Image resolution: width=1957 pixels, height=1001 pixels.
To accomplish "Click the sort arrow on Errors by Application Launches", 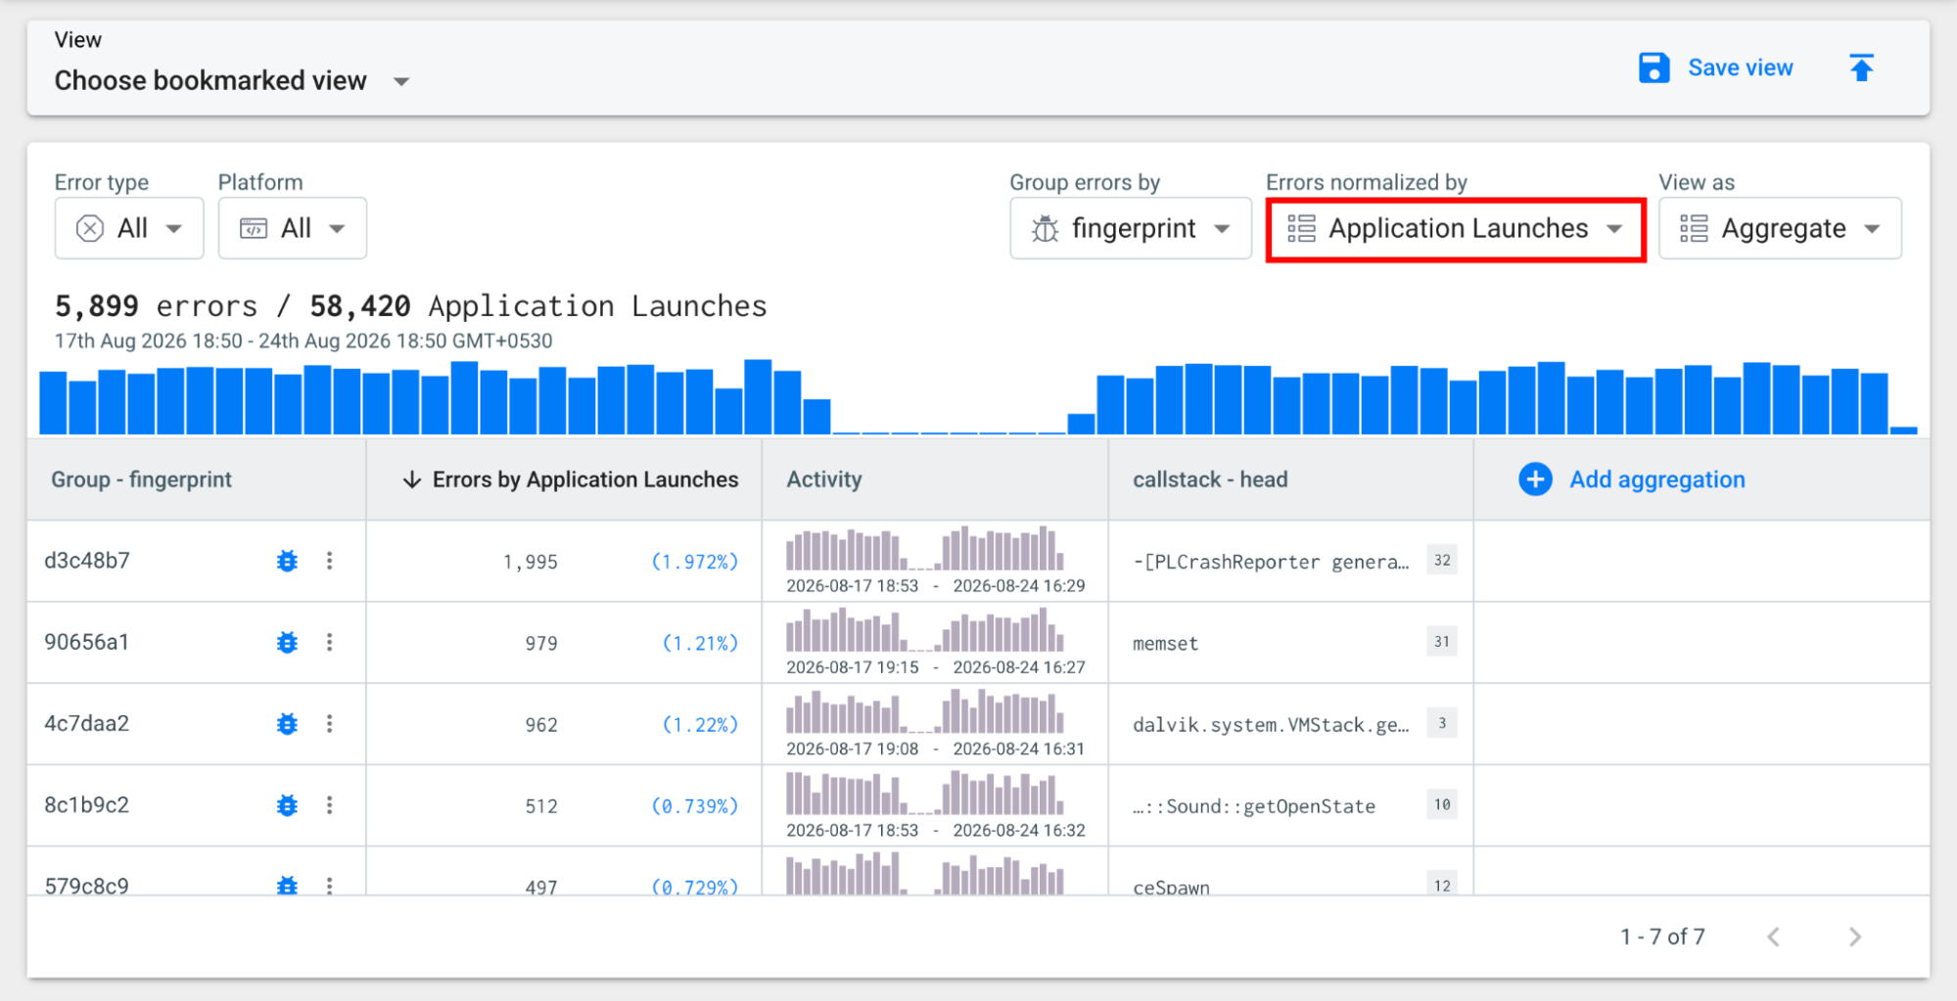I will coord(412,479).
